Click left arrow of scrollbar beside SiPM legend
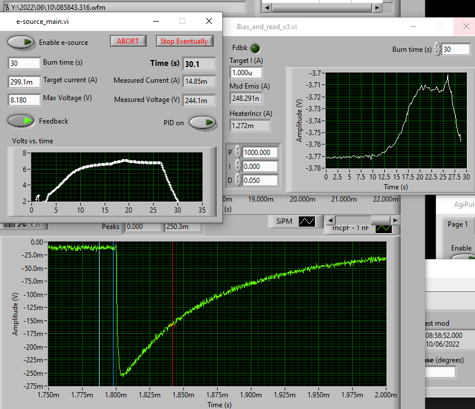The width and height of the screenshot is (475, 409). [330, 220]
